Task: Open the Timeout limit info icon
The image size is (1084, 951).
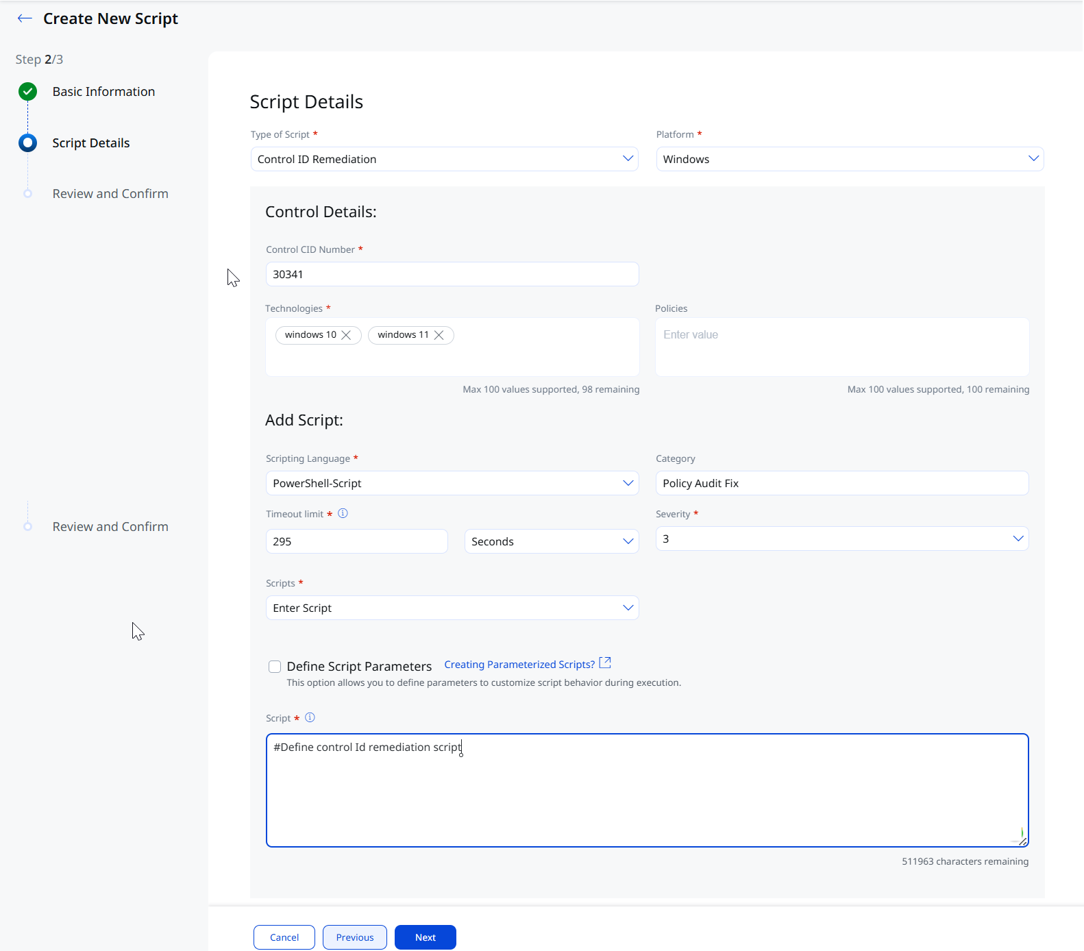Action: coord(343,513)
